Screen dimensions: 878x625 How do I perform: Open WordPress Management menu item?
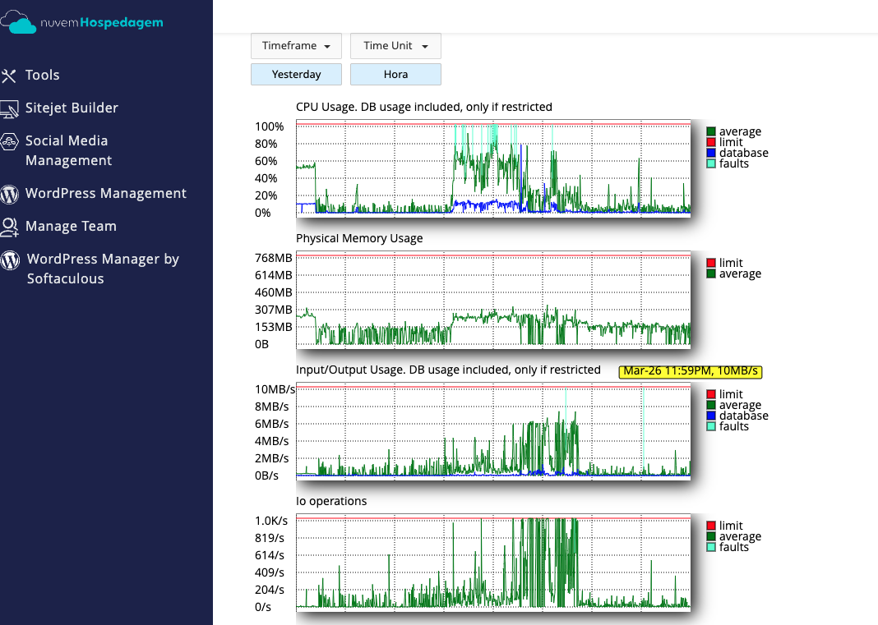[105, 194]
